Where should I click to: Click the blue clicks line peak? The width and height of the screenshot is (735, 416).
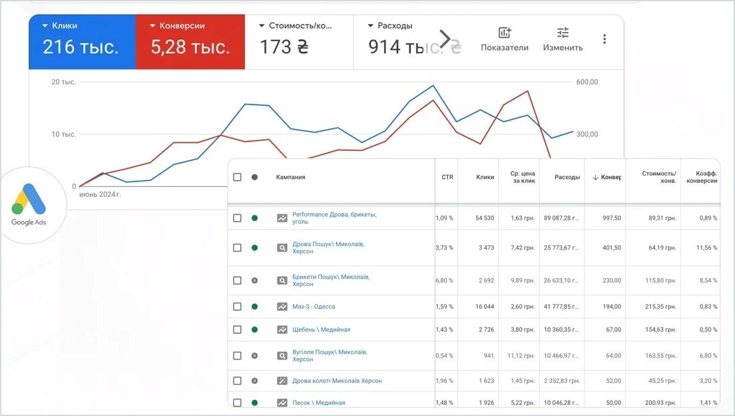[433, 85]
